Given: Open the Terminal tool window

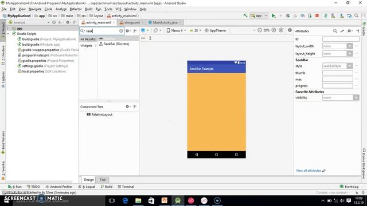Looking at the screenshot, I should [126, 187].
